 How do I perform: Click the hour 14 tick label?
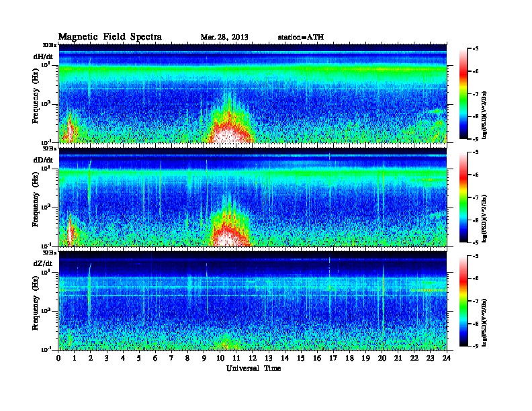[x=285, y=358]
